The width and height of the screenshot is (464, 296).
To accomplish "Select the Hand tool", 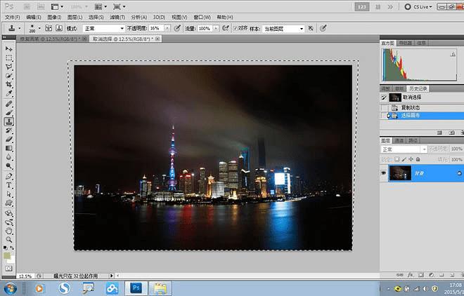I will click(x=9, y=231).
